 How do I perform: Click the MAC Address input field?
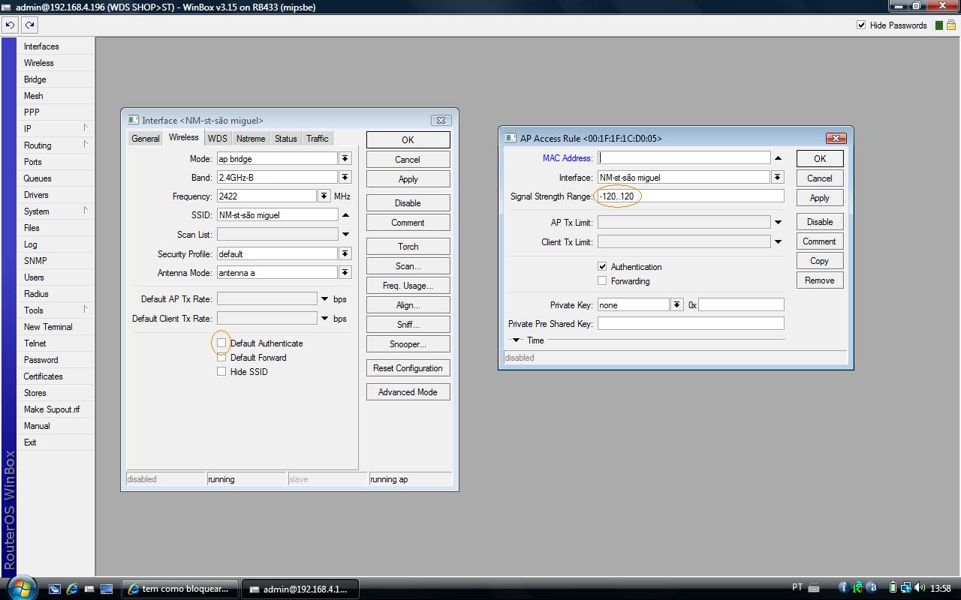(x=683, y=157)
